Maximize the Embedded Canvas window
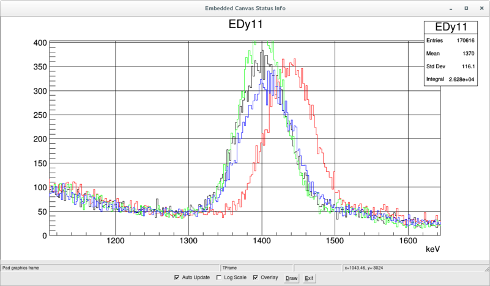 (x=466, y=8)
